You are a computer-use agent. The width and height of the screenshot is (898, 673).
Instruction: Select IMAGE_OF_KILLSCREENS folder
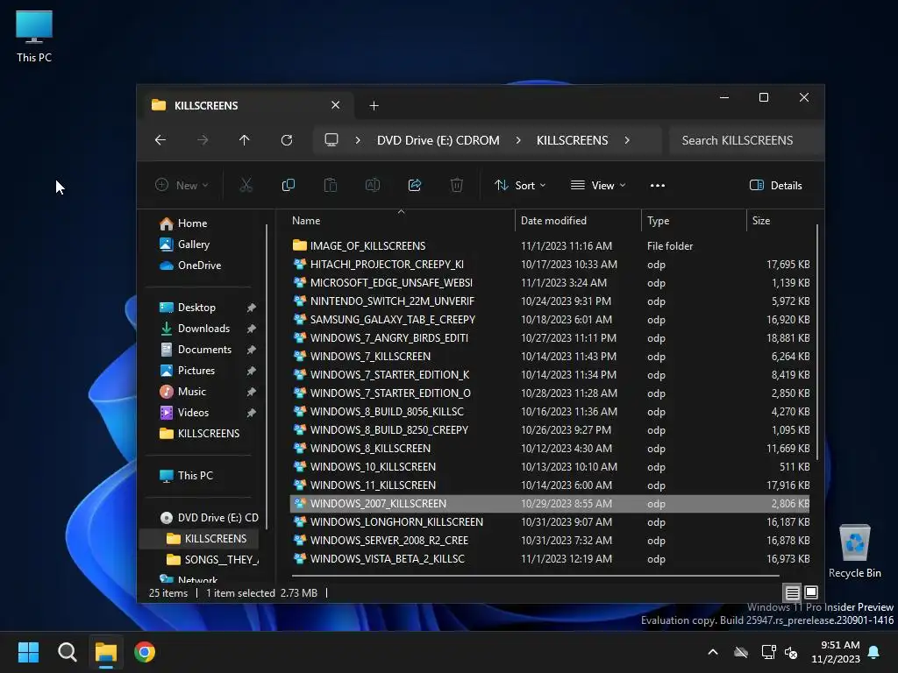pyautogui.click(x=550, y=245)
